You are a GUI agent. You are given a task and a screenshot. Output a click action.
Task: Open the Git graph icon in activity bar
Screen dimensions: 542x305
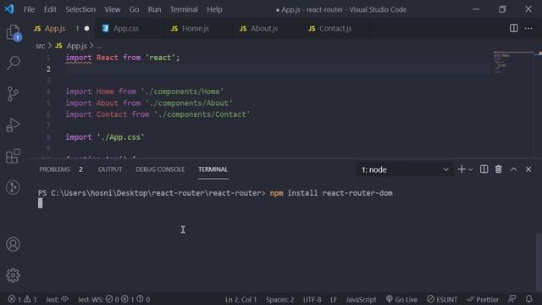click(14, 187)
